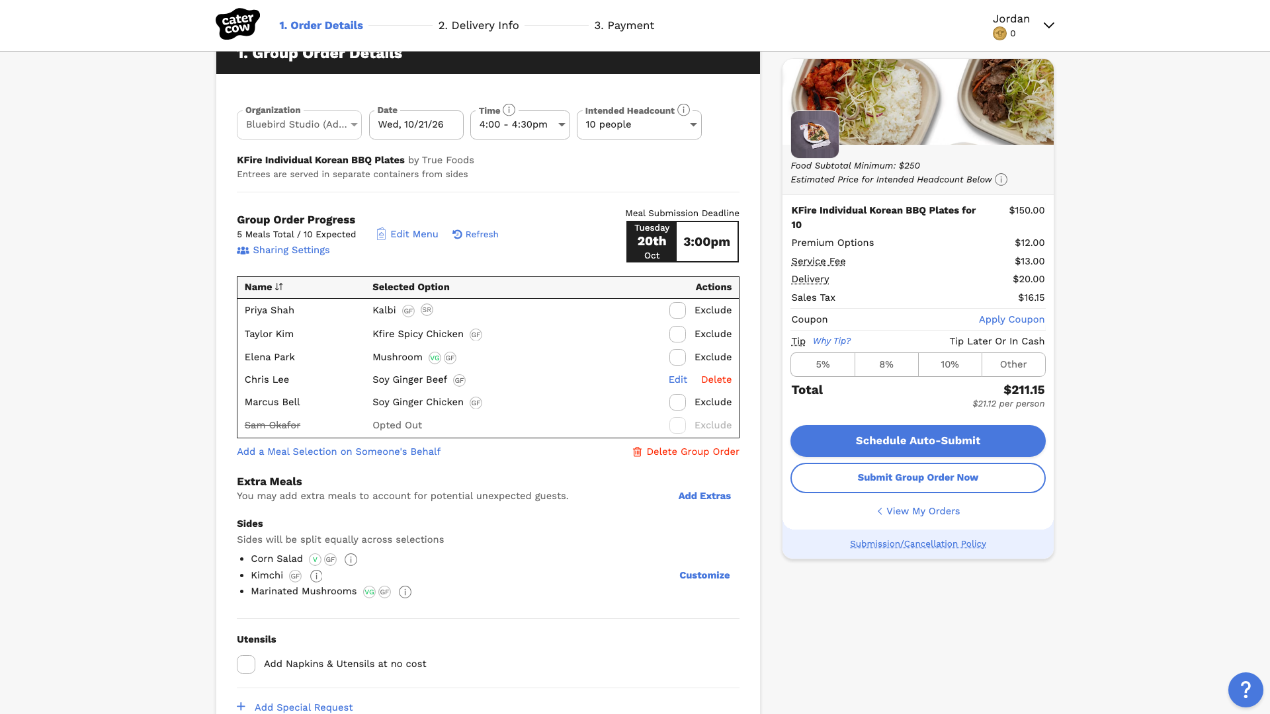Click the Refresh icon

(x=457, y=234)
